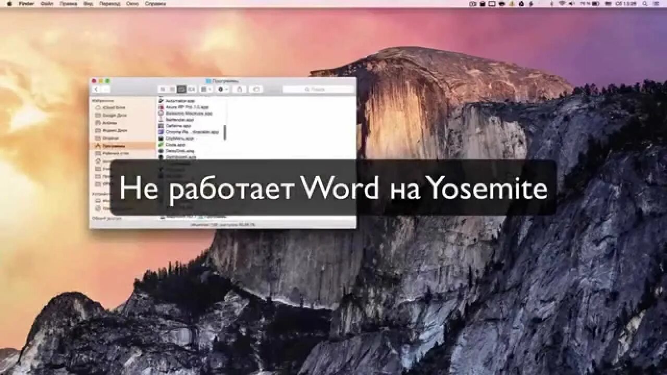Click the Wi-Fi icon in menu bar
The height and width of the screenshot is (375, 667).
point(562,3)
